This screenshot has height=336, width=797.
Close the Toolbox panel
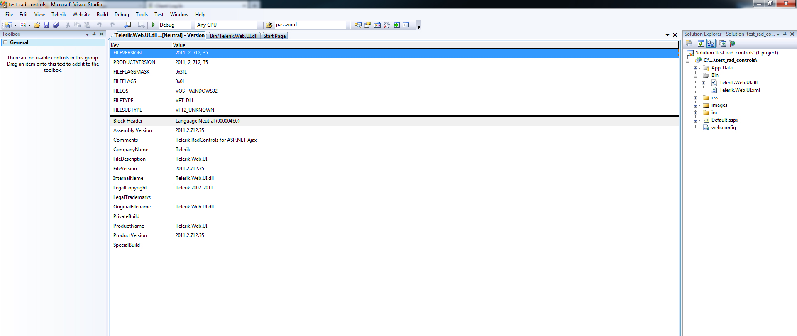pos(101,34)
